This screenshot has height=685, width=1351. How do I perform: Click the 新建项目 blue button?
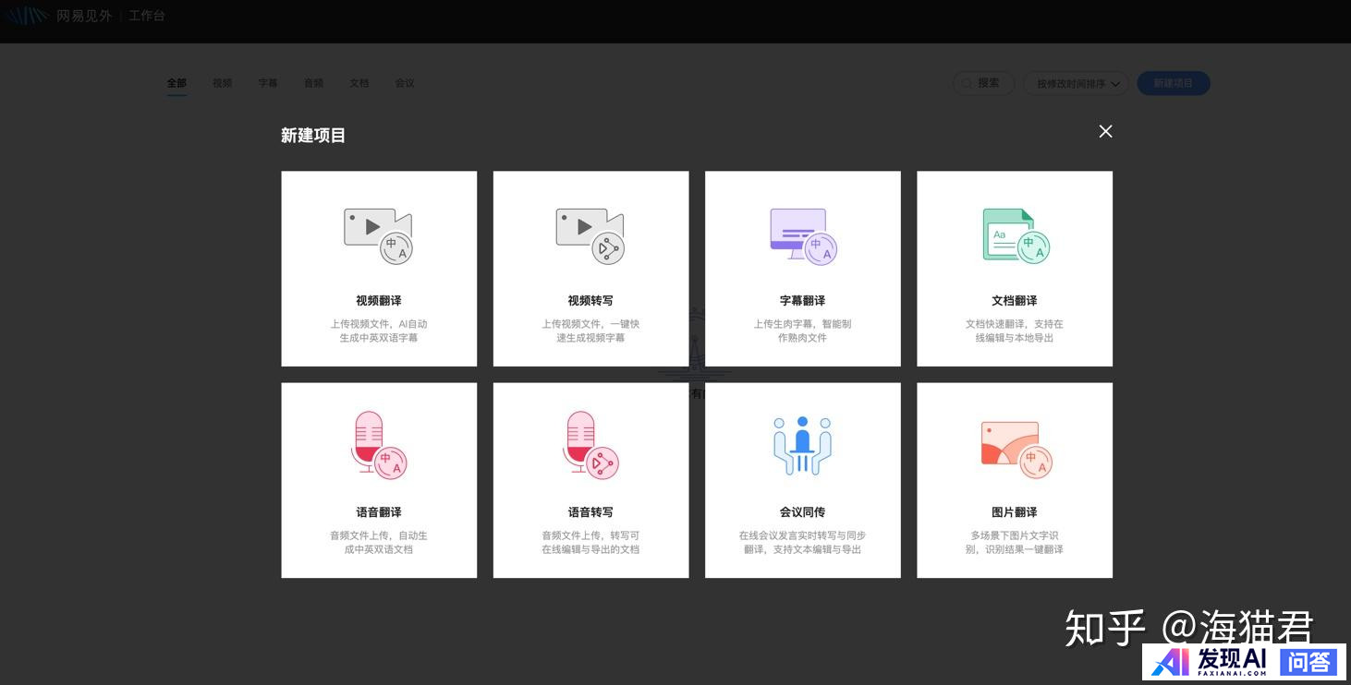(x=1173, y=83)
